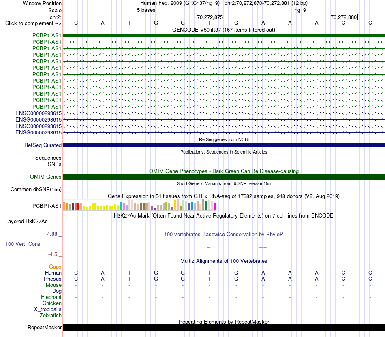Click the Layered H3K27Ac label
This screenshot has height=337, width=385.
point(26,222)
